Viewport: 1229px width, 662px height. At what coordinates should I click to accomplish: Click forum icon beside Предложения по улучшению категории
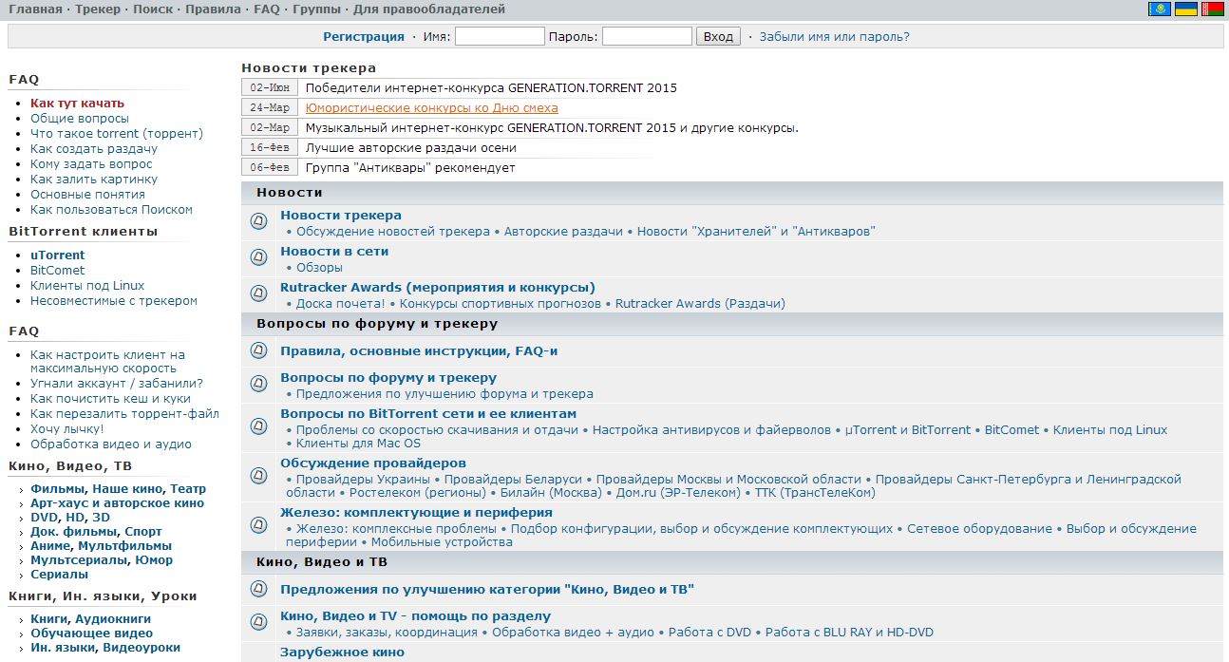click(x=258, y=589)
